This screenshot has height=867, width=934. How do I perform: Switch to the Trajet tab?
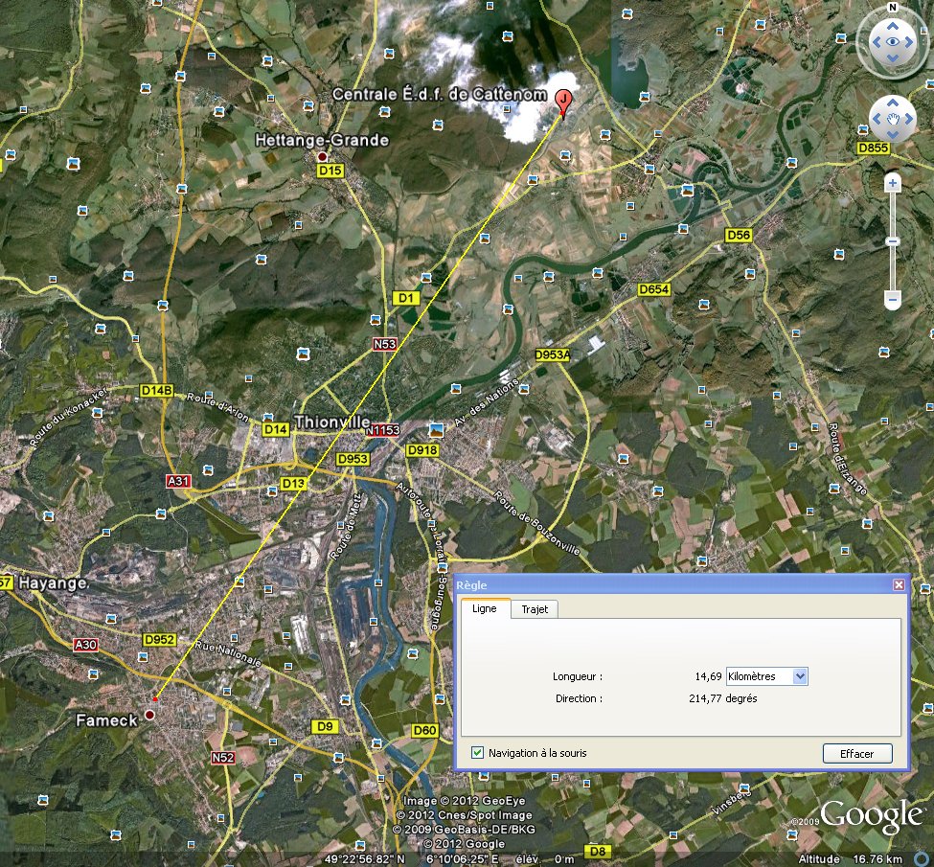[x=535, y=609]
